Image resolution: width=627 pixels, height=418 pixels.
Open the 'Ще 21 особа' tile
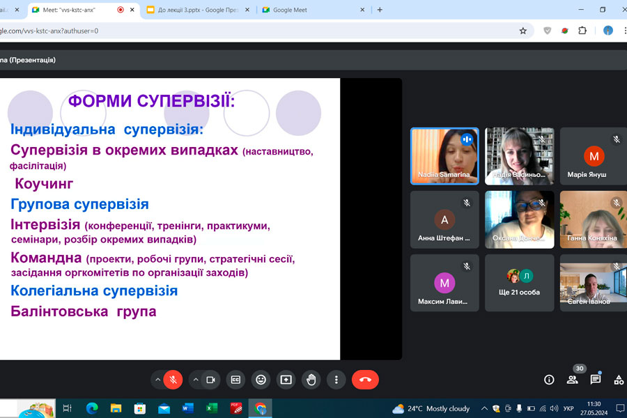520,283
